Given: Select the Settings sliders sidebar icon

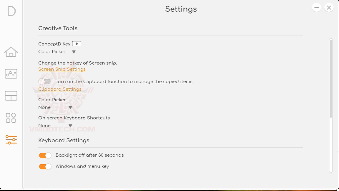Looking at the screenshot, I should pos(11,140).
